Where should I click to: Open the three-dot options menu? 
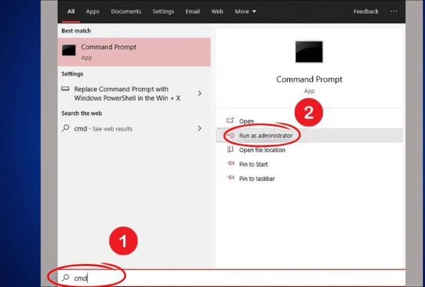pyautogui.click(x=394, y=11)
